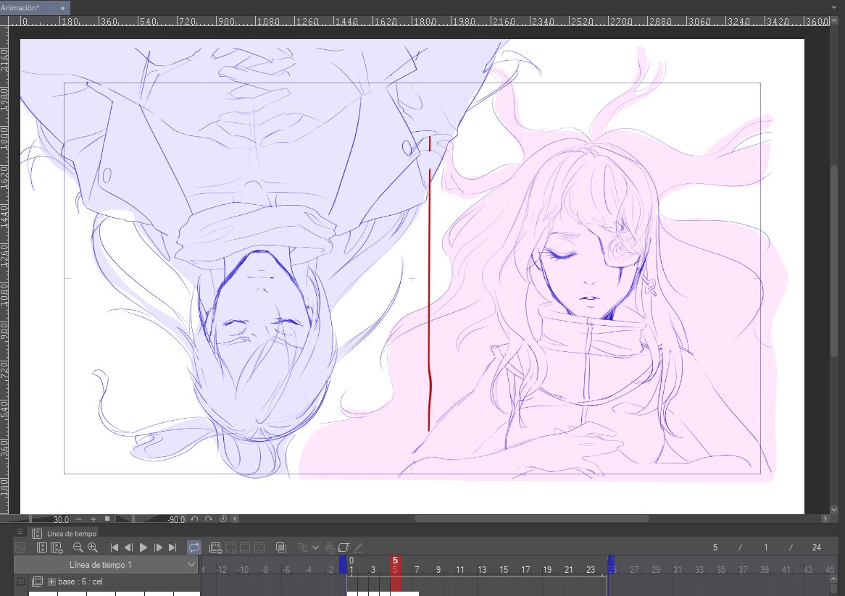The image size is (845, 596).
Task: Click the delete keyframe icon
Action: pyautogui.click(x=329, y=547)
